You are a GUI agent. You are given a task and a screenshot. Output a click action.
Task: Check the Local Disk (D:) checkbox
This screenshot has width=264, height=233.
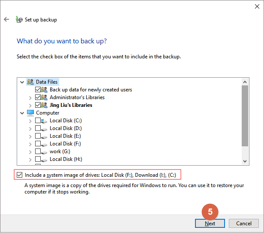coord(38,128)
